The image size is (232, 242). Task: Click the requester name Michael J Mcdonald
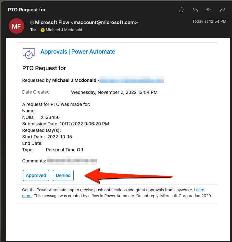coord(74,80)
